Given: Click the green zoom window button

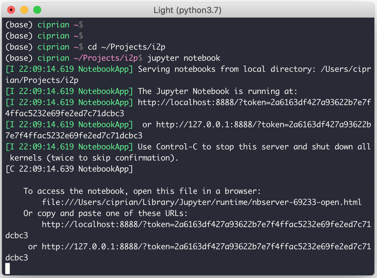Looking at the screenshot, I should point(37,10).
